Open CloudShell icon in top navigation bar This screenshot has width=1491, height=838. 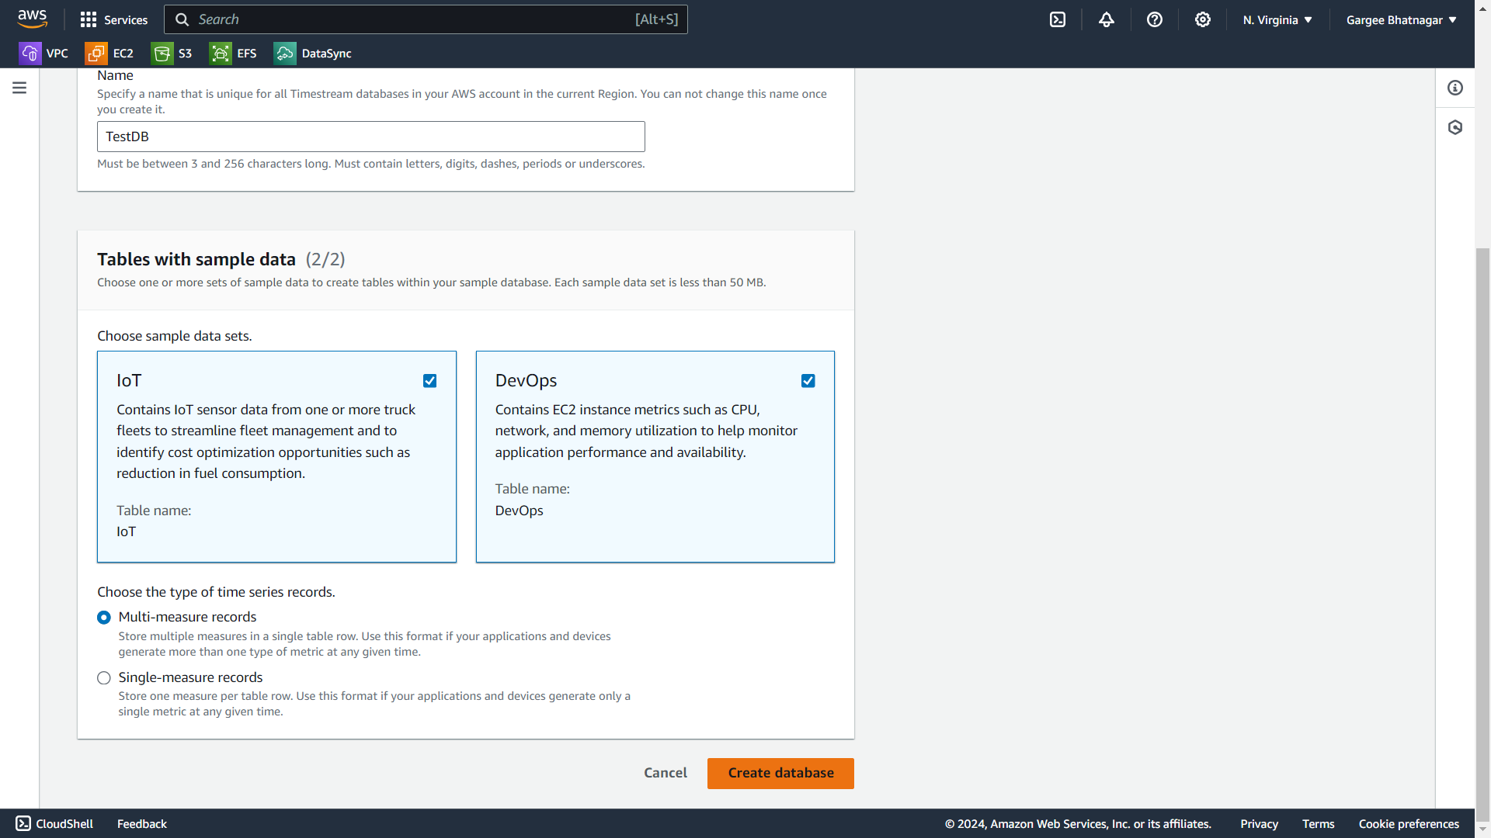(x=1058, y=19)
